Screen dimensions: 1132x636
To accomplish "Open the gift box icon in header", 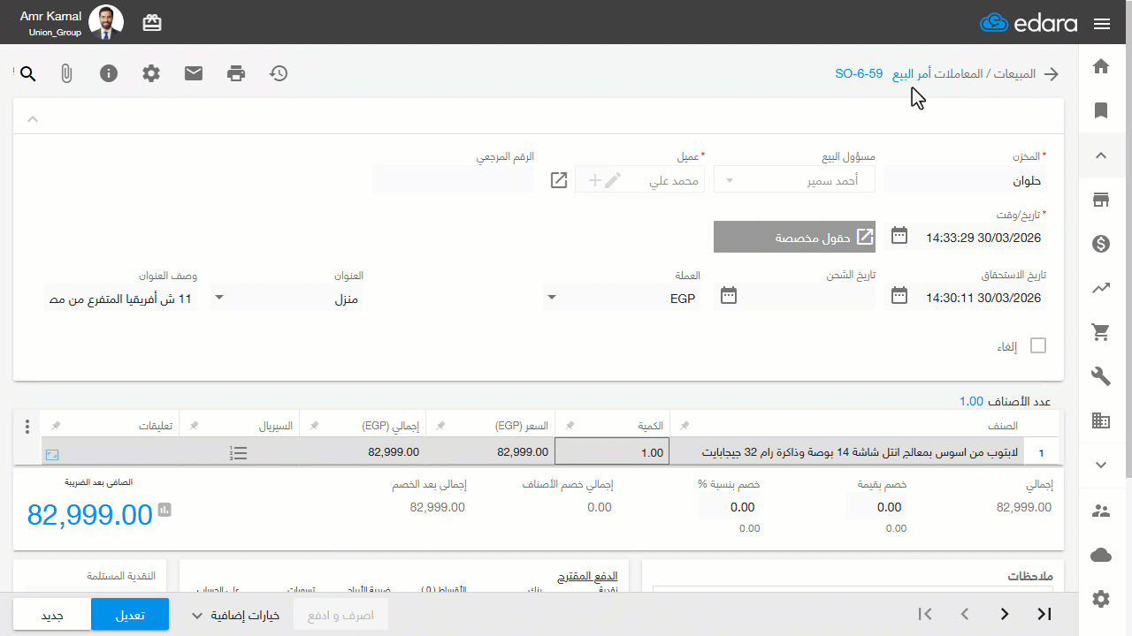I will (x=152, y=23).
